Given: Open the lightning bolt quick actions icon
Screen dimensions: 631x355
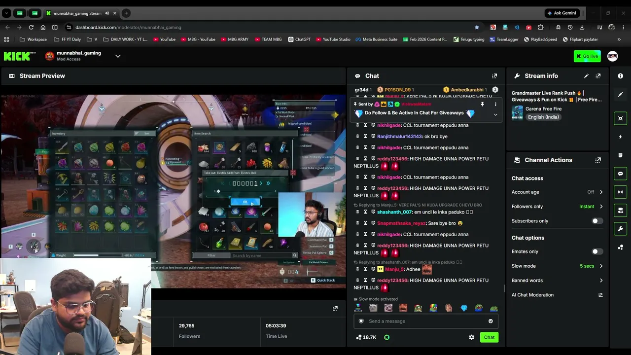Looking at the screenshot, I should coord(621,137).
